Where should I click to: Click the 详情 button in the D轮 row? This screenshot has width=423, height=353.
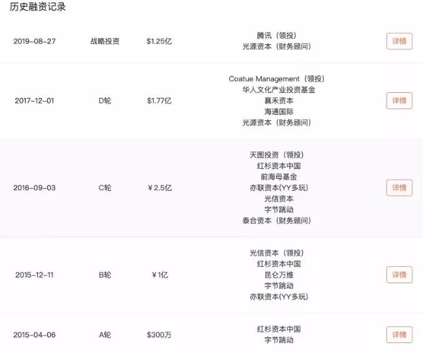click(x=399, y=100)
